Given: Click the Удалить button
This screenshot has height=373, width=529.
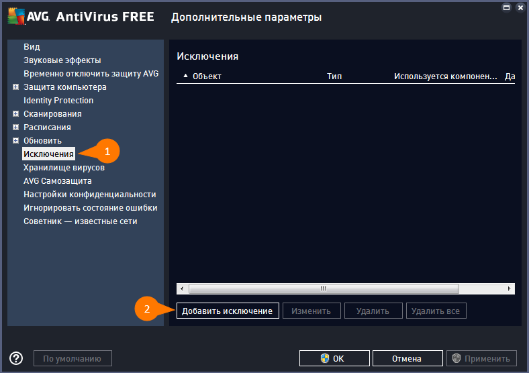Looking at the screenshot, I should pyautogui.click(x=373, y=311).
